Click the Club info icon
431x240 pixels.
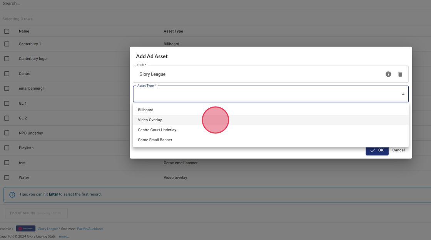click(x=388, y=74)
